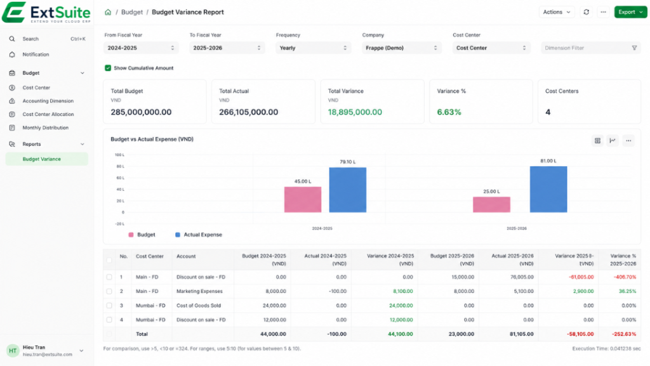Open the Actions dropdown
This screenshot has height=366, width=650.
(x=557, y=12)
